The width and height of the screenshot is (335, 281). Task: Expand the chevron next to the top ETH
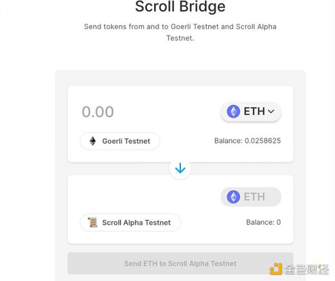(x=271, y=111)
